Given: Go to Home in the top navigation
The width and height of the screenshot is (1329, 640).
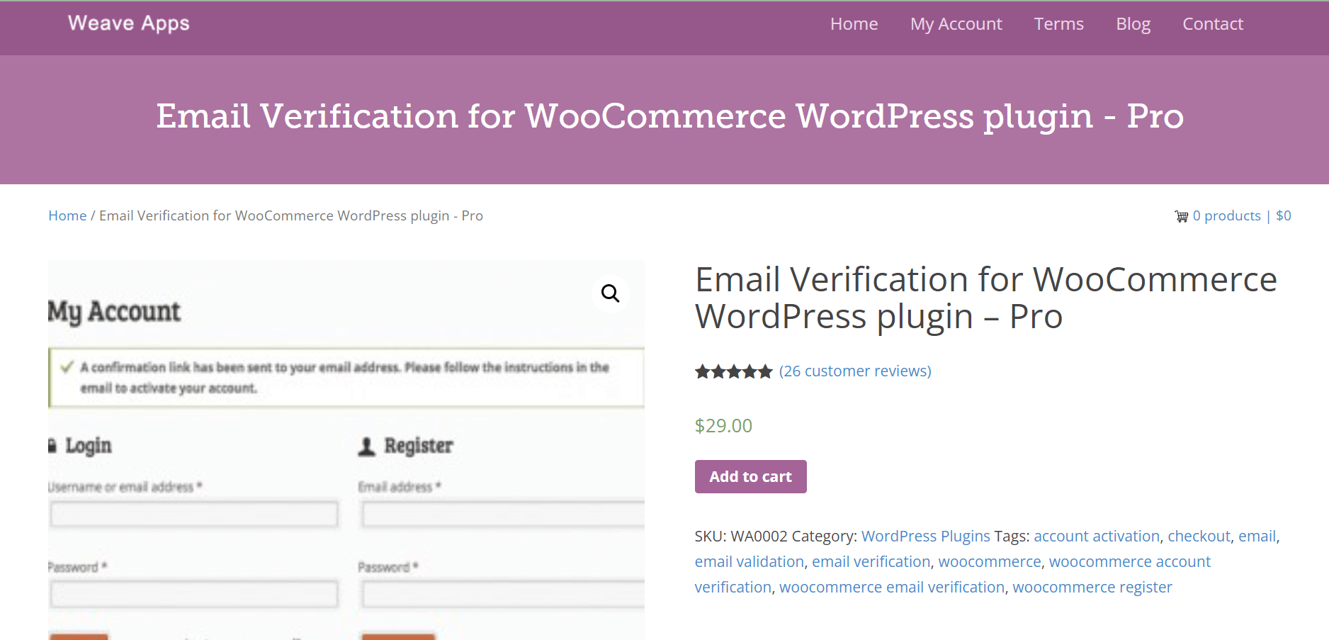Looking at the screenshot, I should pyautogui.click(x=854, y=24).
